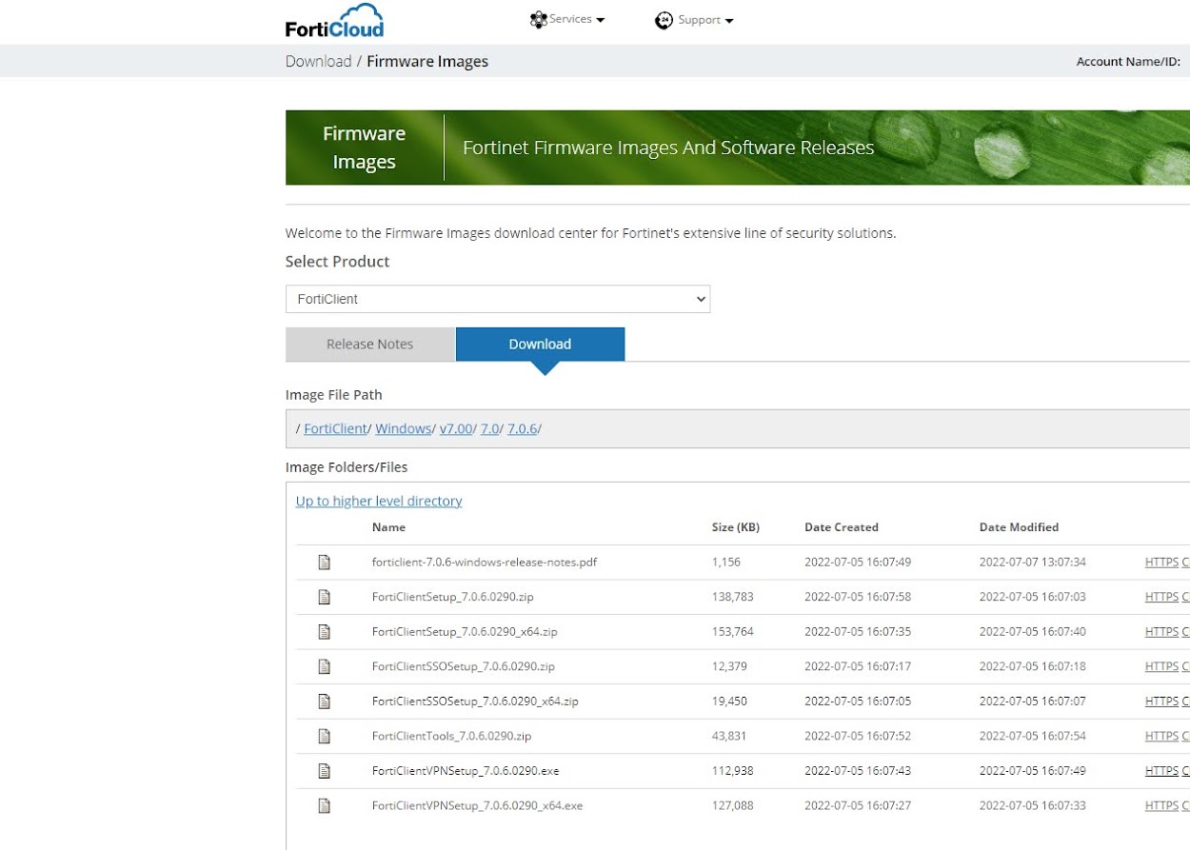Click file name FortiClientSetup_7.0.6.0290.zip
This screenshot has height=850, width=1190.
click(x=452, y=597)
